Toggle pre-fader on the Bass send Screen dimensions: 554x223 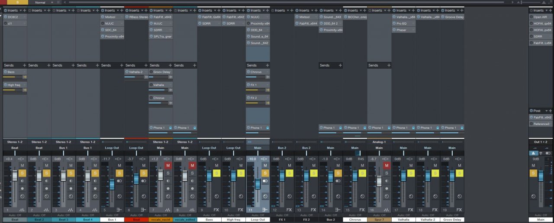click(x=25, y=77)
